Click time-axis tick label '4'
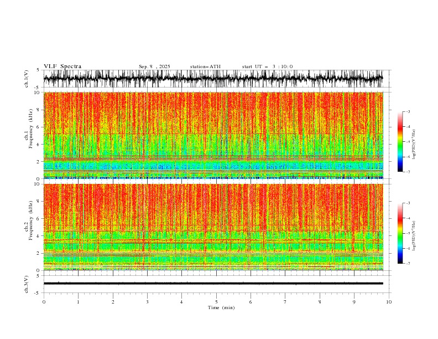Image resolution: width=438 pixels, height=339 pixels. coord(181,302)
